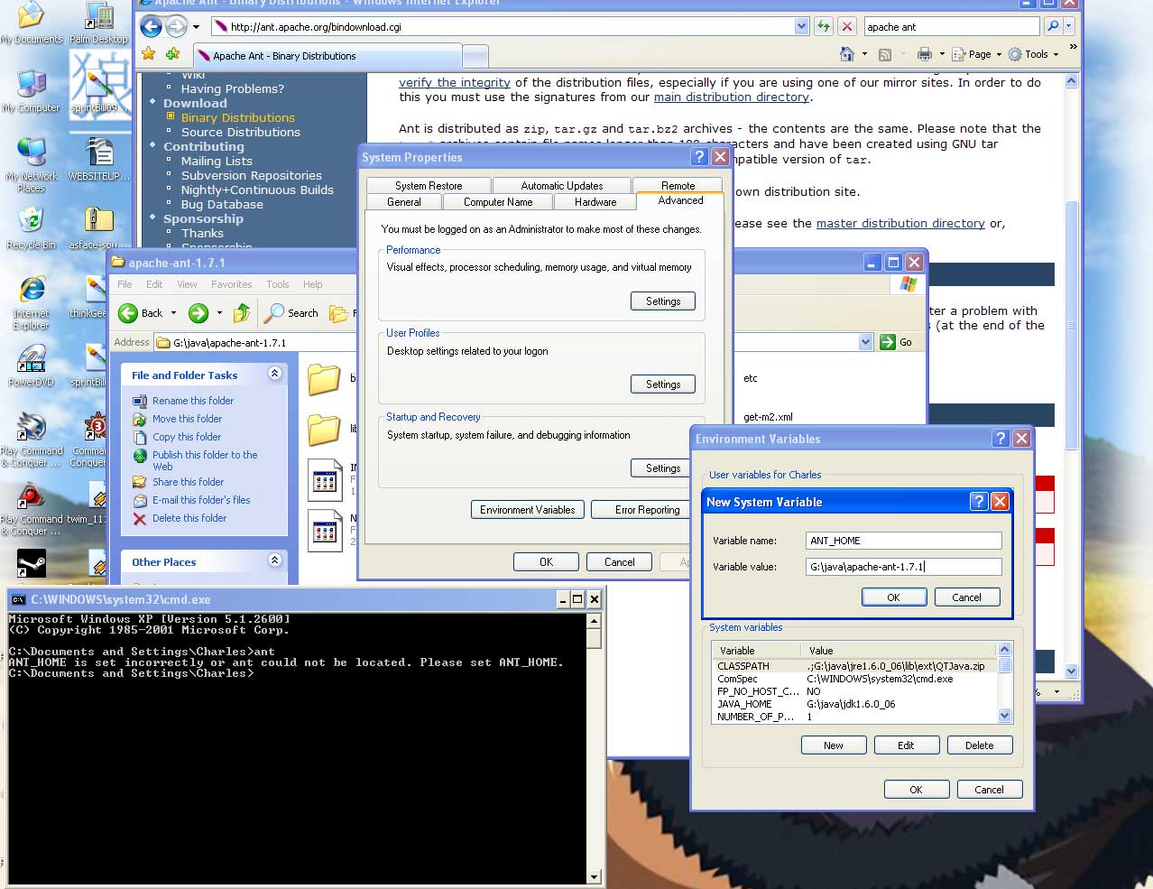Switch to the Hardware tab

[595, 202]
